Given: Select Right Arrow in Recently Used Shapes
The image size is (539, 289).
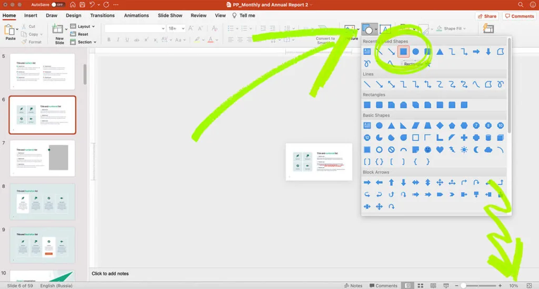Looking at the screenshot, I should pyautogui.click(x=476, y=52).
